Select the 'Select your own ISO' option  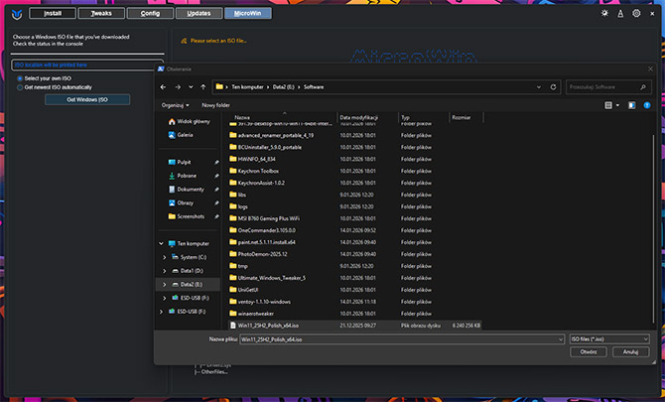coord(20,77)
